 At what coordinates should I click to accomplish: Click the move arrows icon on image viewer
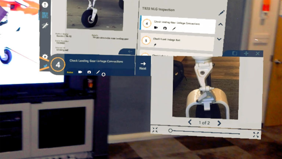(x=246, y=53)
